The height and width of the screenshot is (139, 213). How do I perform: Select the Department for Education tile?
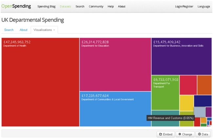(x=115, y=64)
